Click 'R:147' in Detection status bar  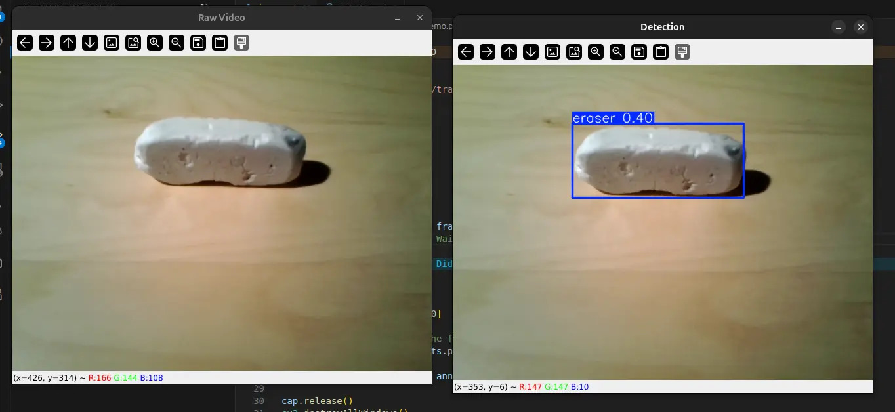[x=530, y=387]
